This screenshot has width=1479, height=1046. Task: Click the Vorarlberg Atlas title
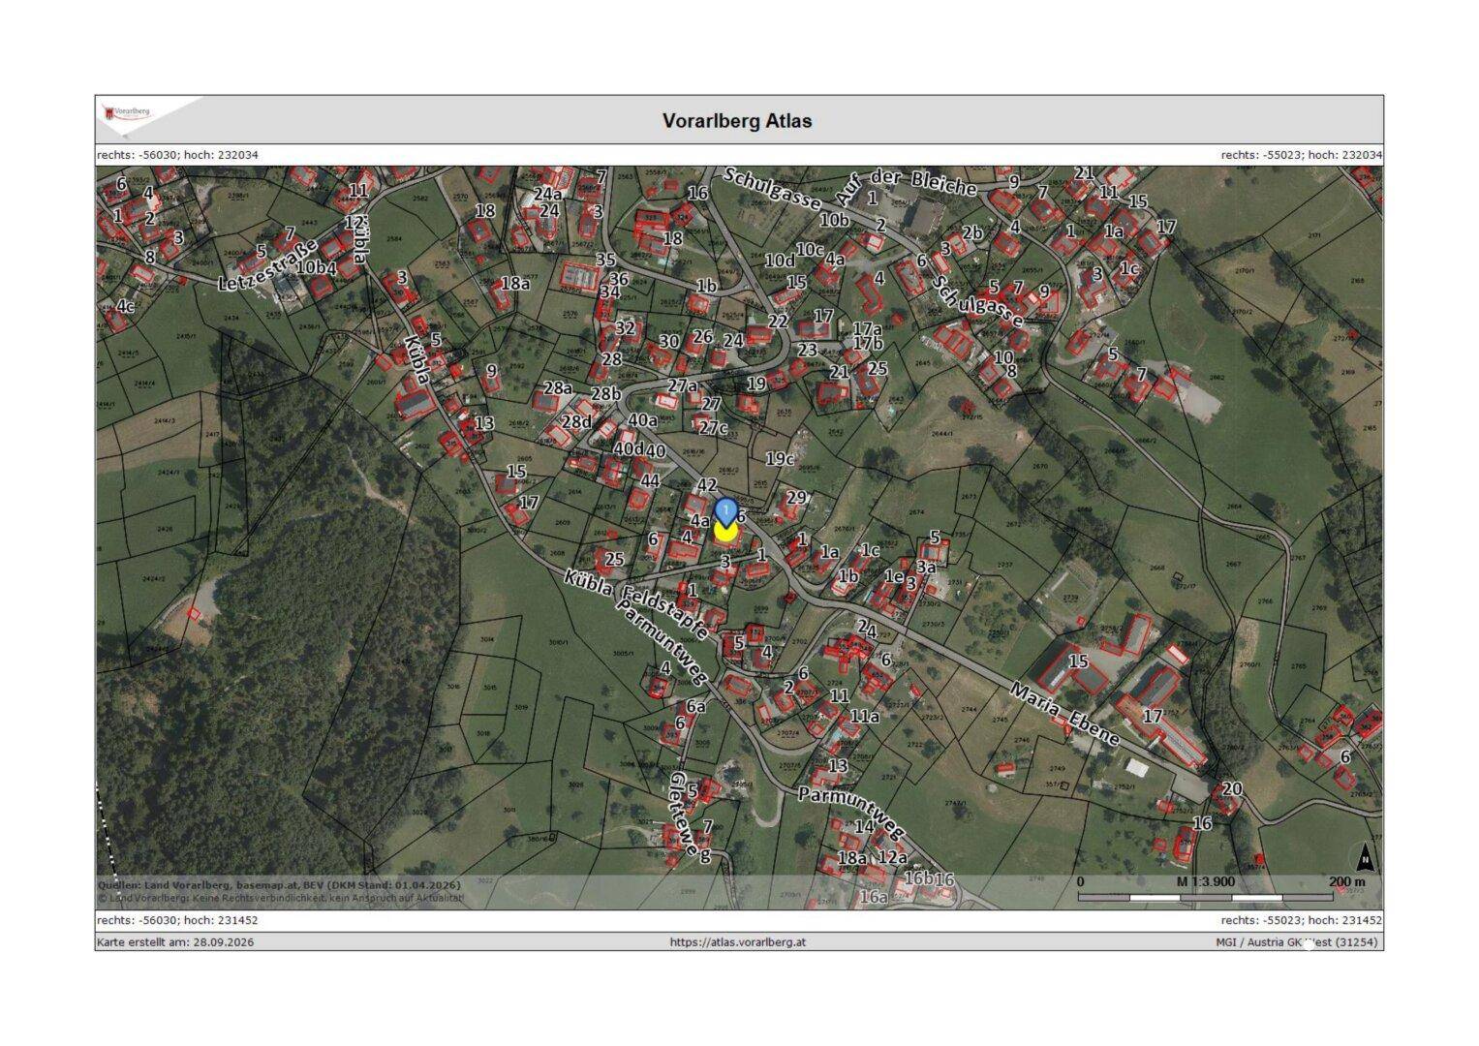(737, 121)
